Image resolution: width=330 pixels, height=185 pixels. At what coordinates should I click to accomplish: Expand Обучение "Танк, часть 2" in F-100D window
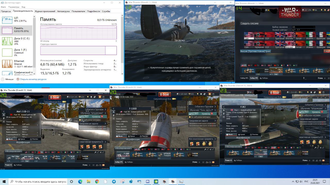[x=202, y=110]
